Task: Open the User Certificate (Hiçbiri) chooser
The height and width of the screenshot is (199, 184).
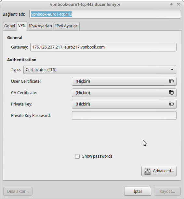Action: pyautogui.click(x=124, y=81)
